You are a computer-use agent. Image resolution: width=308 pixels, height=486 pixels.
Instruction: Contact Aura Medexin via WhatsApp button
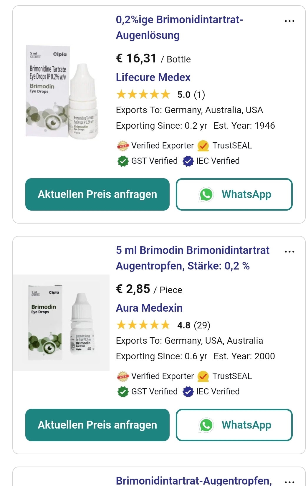point(234,425)
